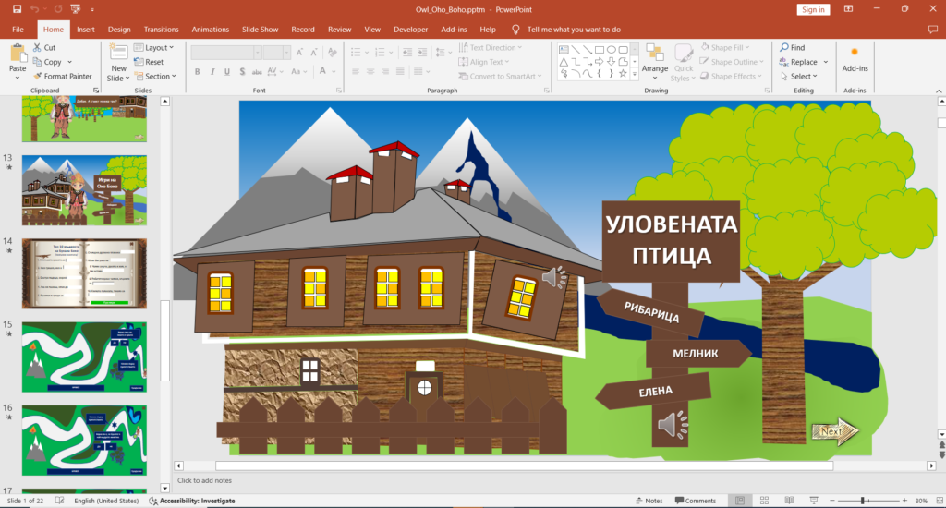Choose the isosceles triangle shape
The image size is (946, 508).
564,62
